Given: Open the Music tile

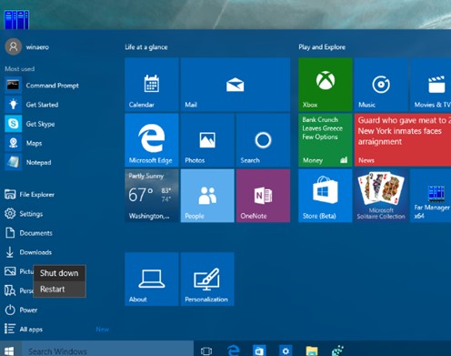Looking at the screenshot, I should point(381,85).
